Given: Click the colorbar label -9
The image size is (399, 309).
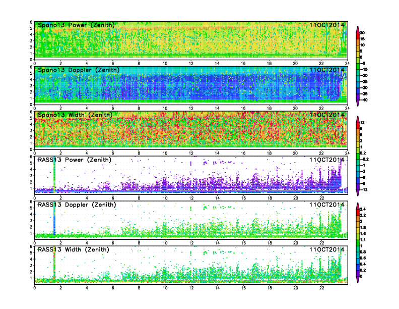Looking at the screenshot, I should tap(363, 184).
